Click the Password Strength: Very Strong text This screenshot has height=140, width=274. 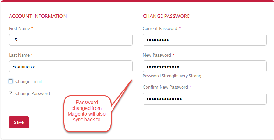coord(172,76)
